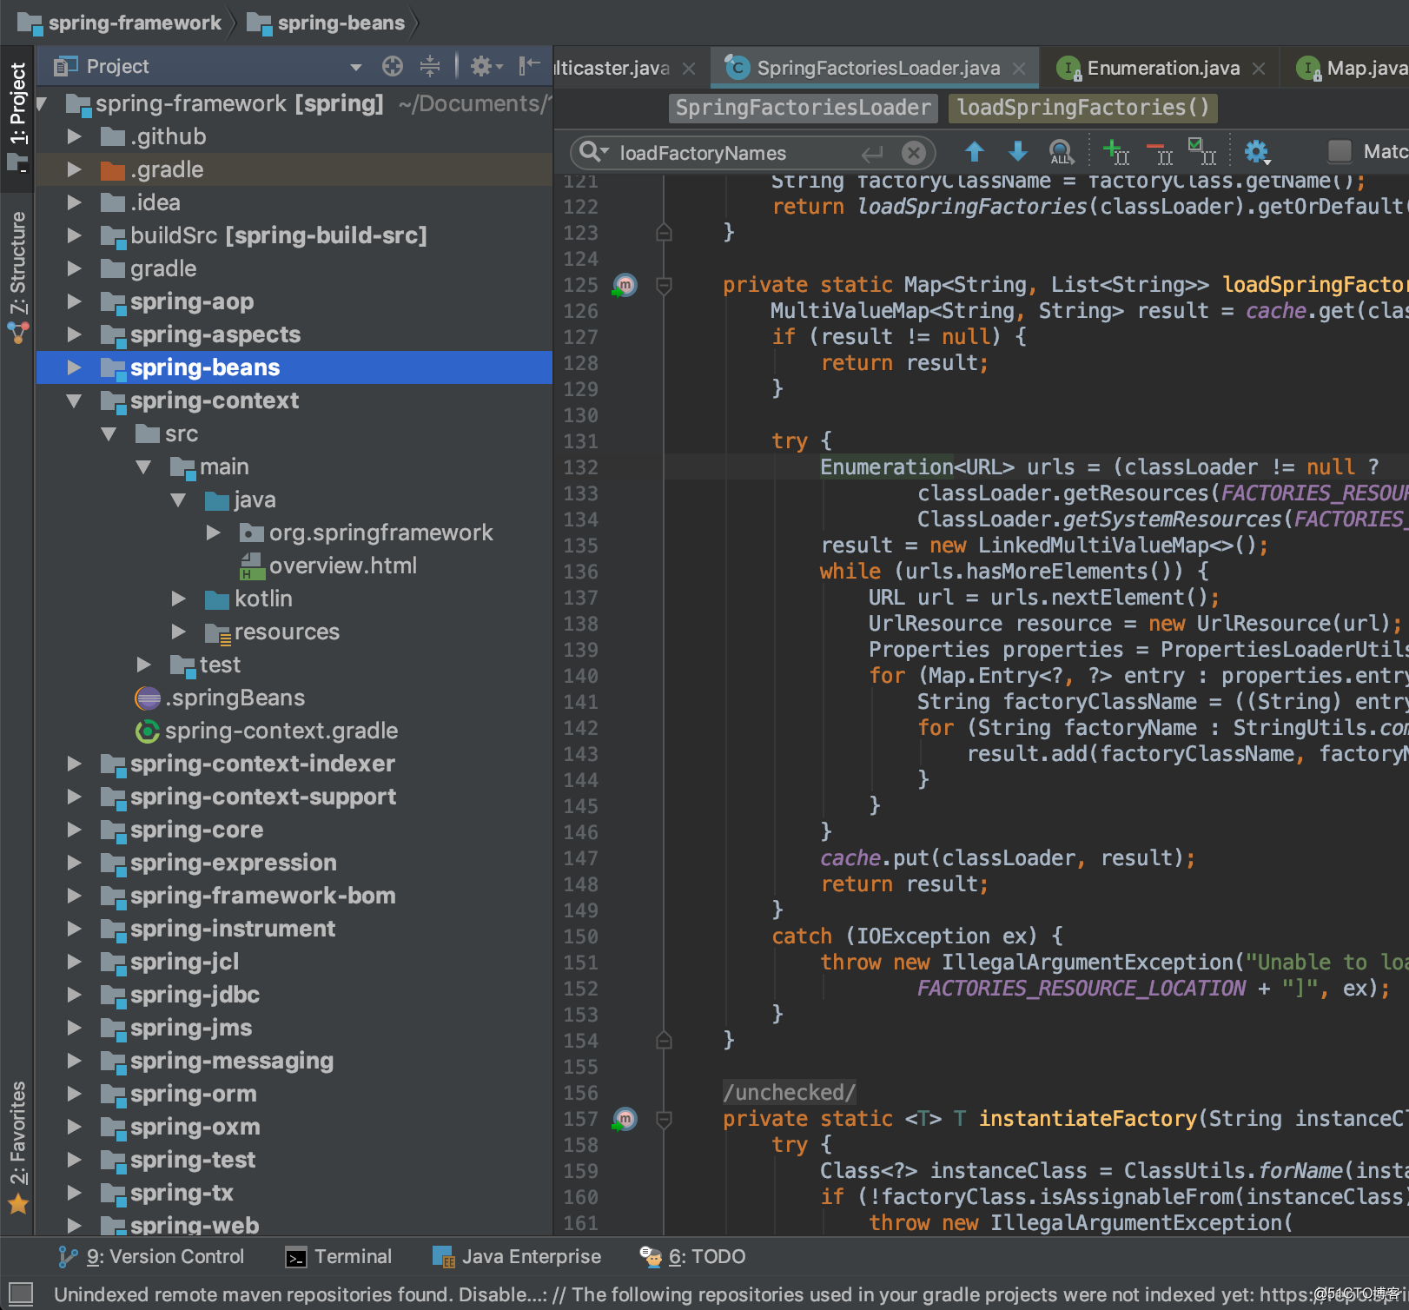Toggle the Match Case checkbox
The image size is (1409, 1310).
pyautogui.click(x=1340, y=152)
